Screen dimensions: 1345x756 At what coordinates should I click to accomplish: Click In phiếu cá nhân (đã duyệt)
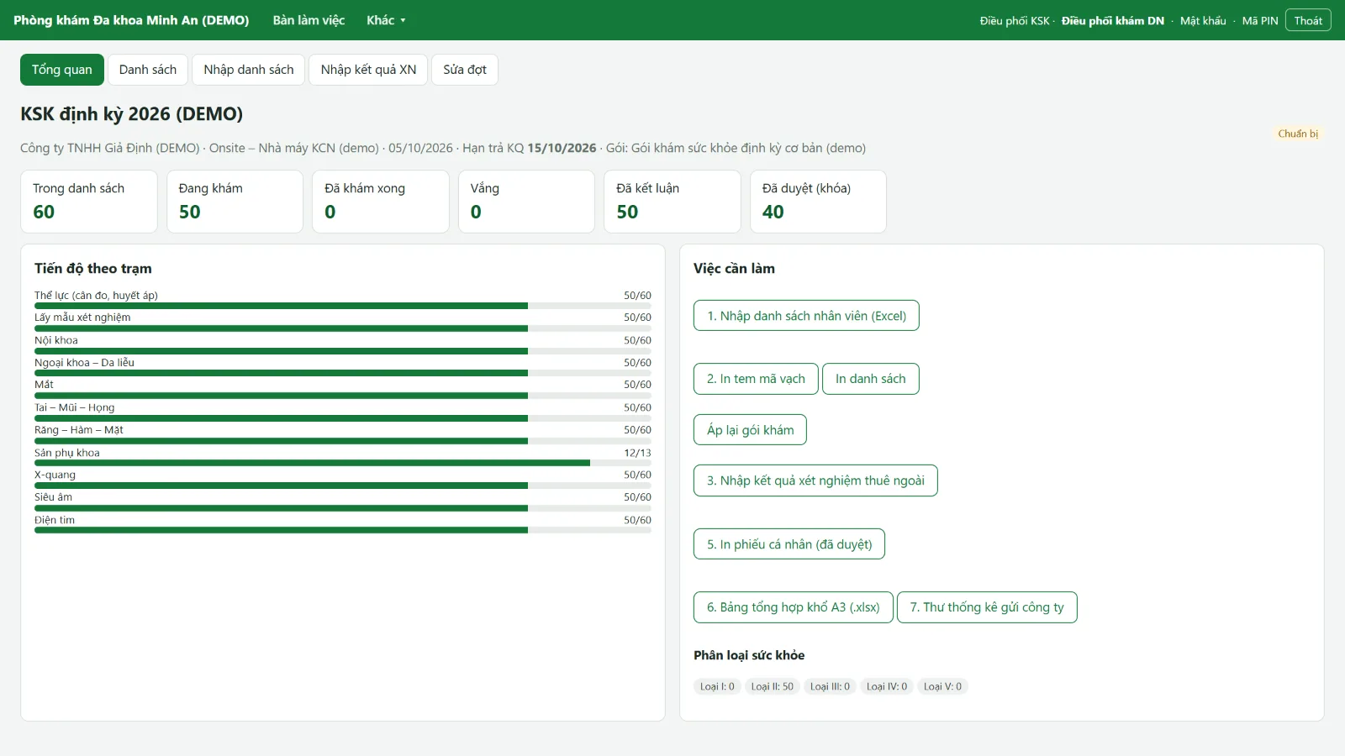(789, 544)
